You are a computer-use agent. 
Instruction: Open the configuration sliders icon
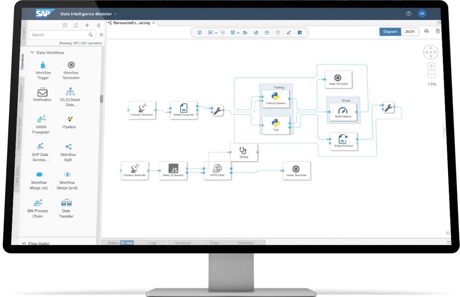pos(426,31)
